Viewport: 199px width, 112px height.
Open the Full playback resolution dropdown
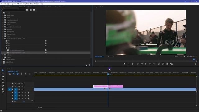click(178, 57)
